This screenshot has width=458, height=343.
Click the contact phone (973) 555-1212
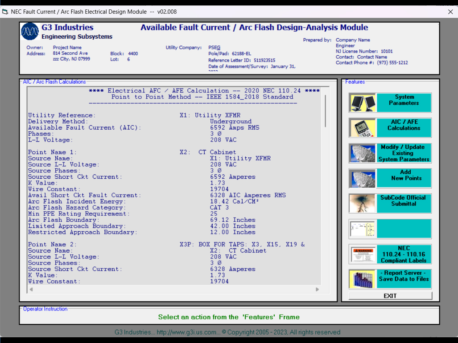tap(392, 62)
